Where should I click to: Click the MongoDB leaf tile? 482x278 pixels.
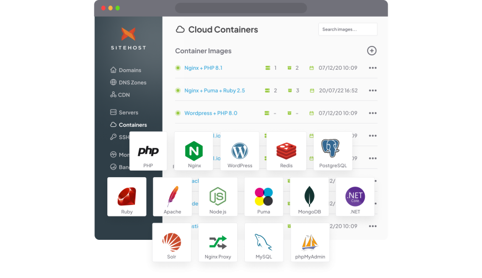[310, 197]
